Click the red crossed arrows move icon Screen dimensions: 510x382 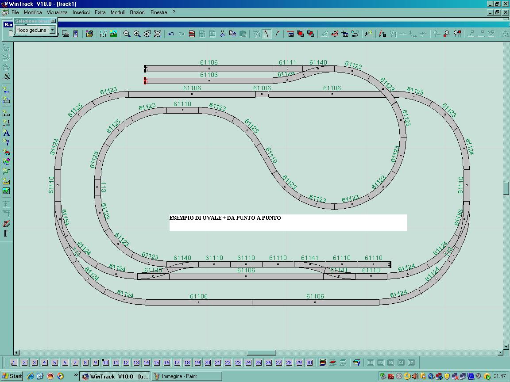pos(335,34)
